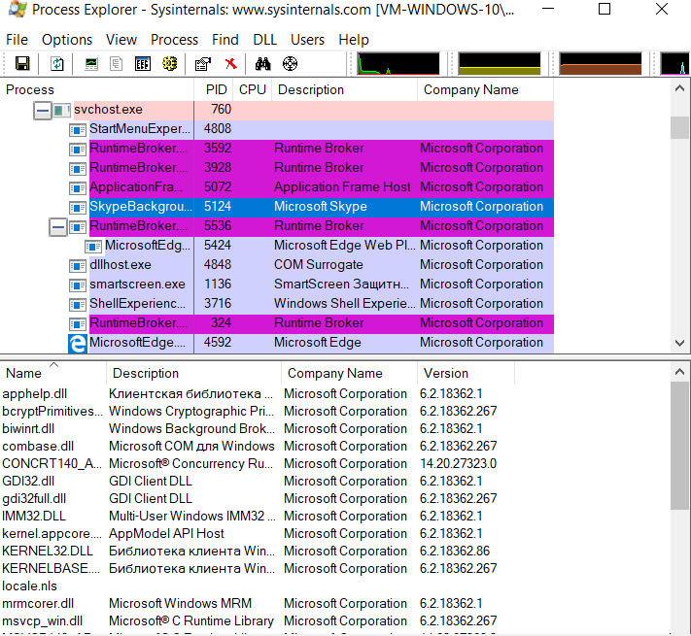
Task: Select the KERNEL32.DLL row
Action: (257, 552)
